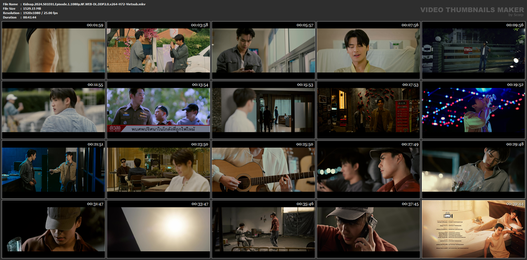Screen dimensions: 527x260
Task: Click the file size 1529.15 MB value
Action: 32,9
